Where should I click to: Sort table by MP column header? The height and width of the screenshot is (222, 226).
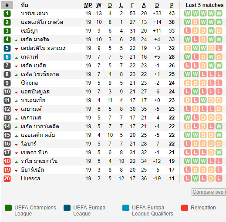[88, 5]
